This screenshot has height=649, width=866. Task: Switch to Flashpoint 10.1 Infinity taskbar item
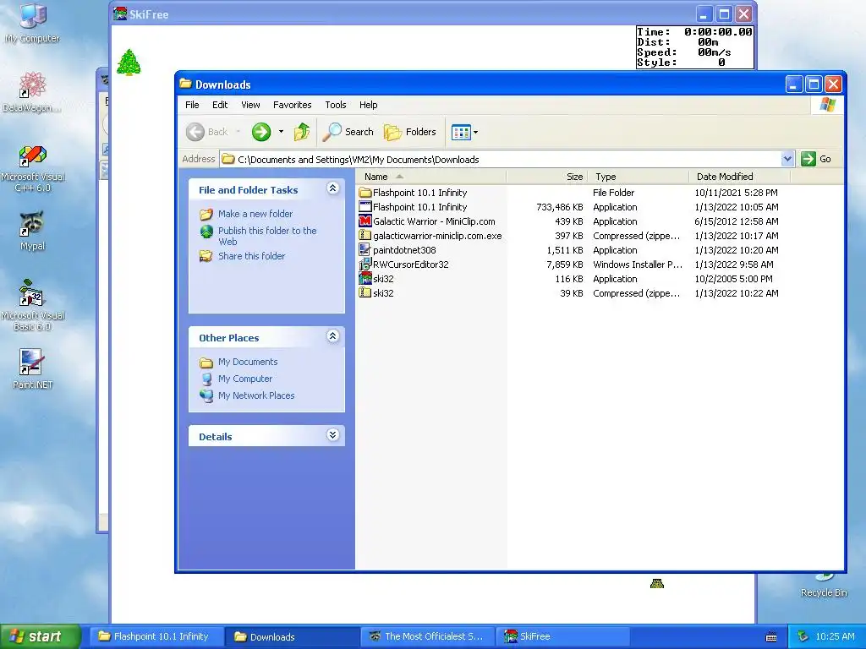pos(156,636)
